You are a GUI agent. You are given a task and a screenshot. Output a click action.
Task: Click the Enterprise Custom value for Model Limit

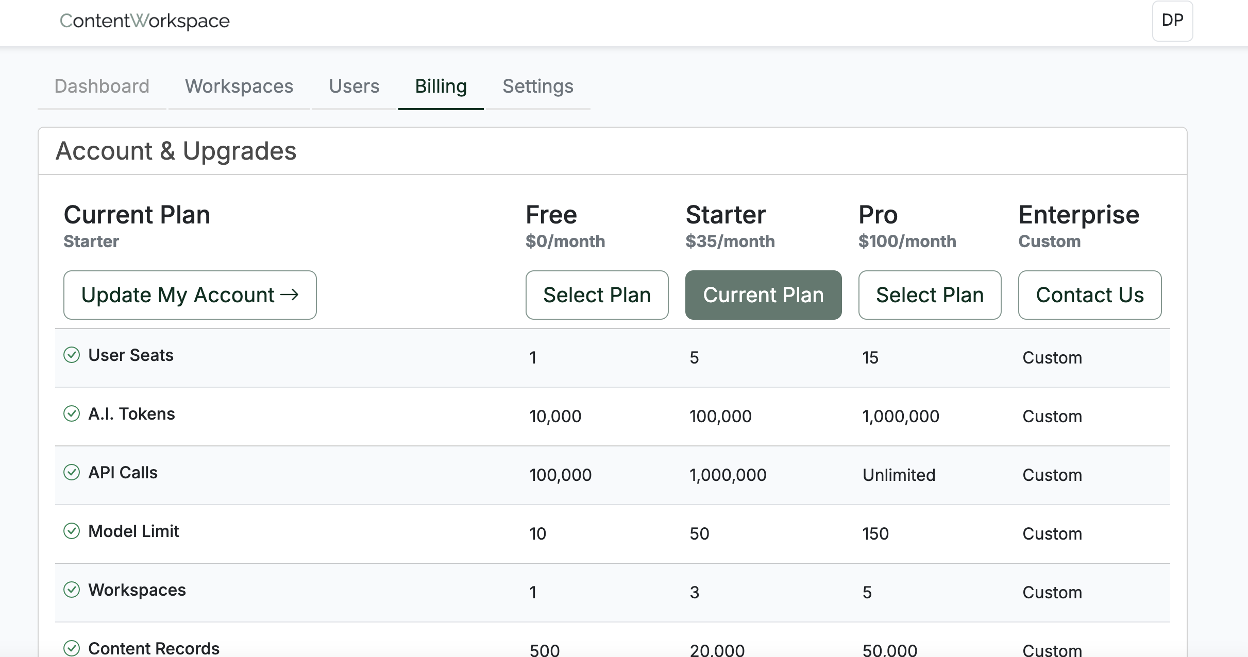[1052, 533]
